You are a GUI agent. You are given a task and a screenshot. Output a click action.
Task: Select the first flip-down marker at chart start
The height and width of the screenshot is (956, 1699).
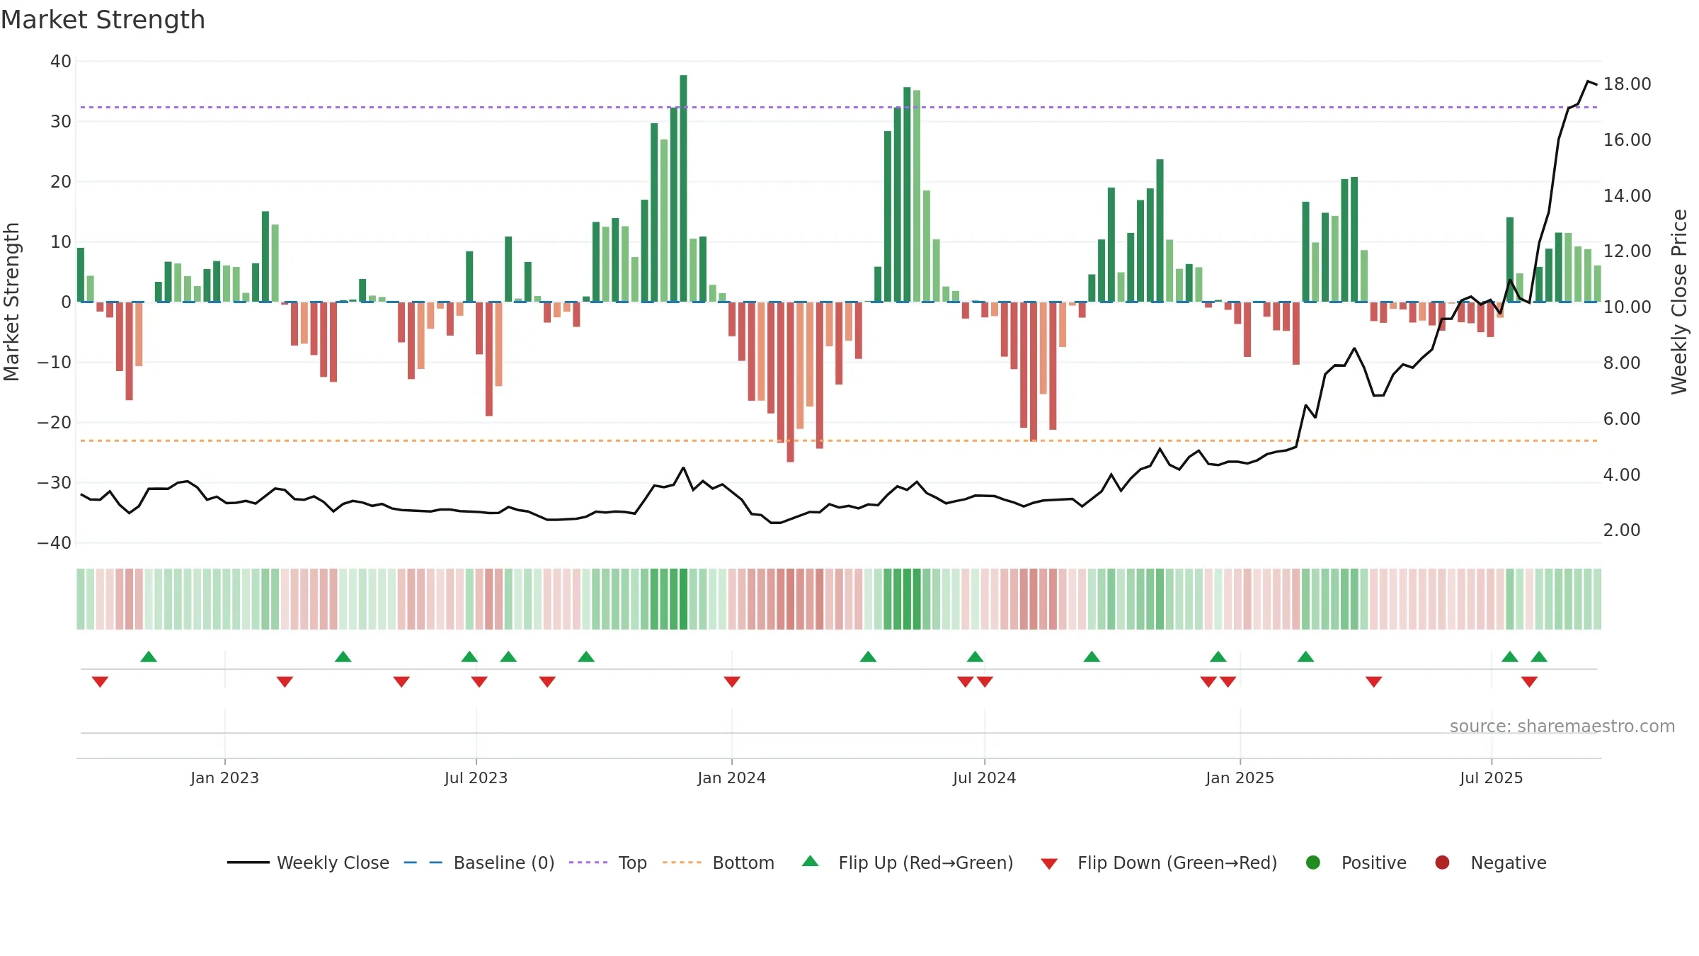[100, 681]
